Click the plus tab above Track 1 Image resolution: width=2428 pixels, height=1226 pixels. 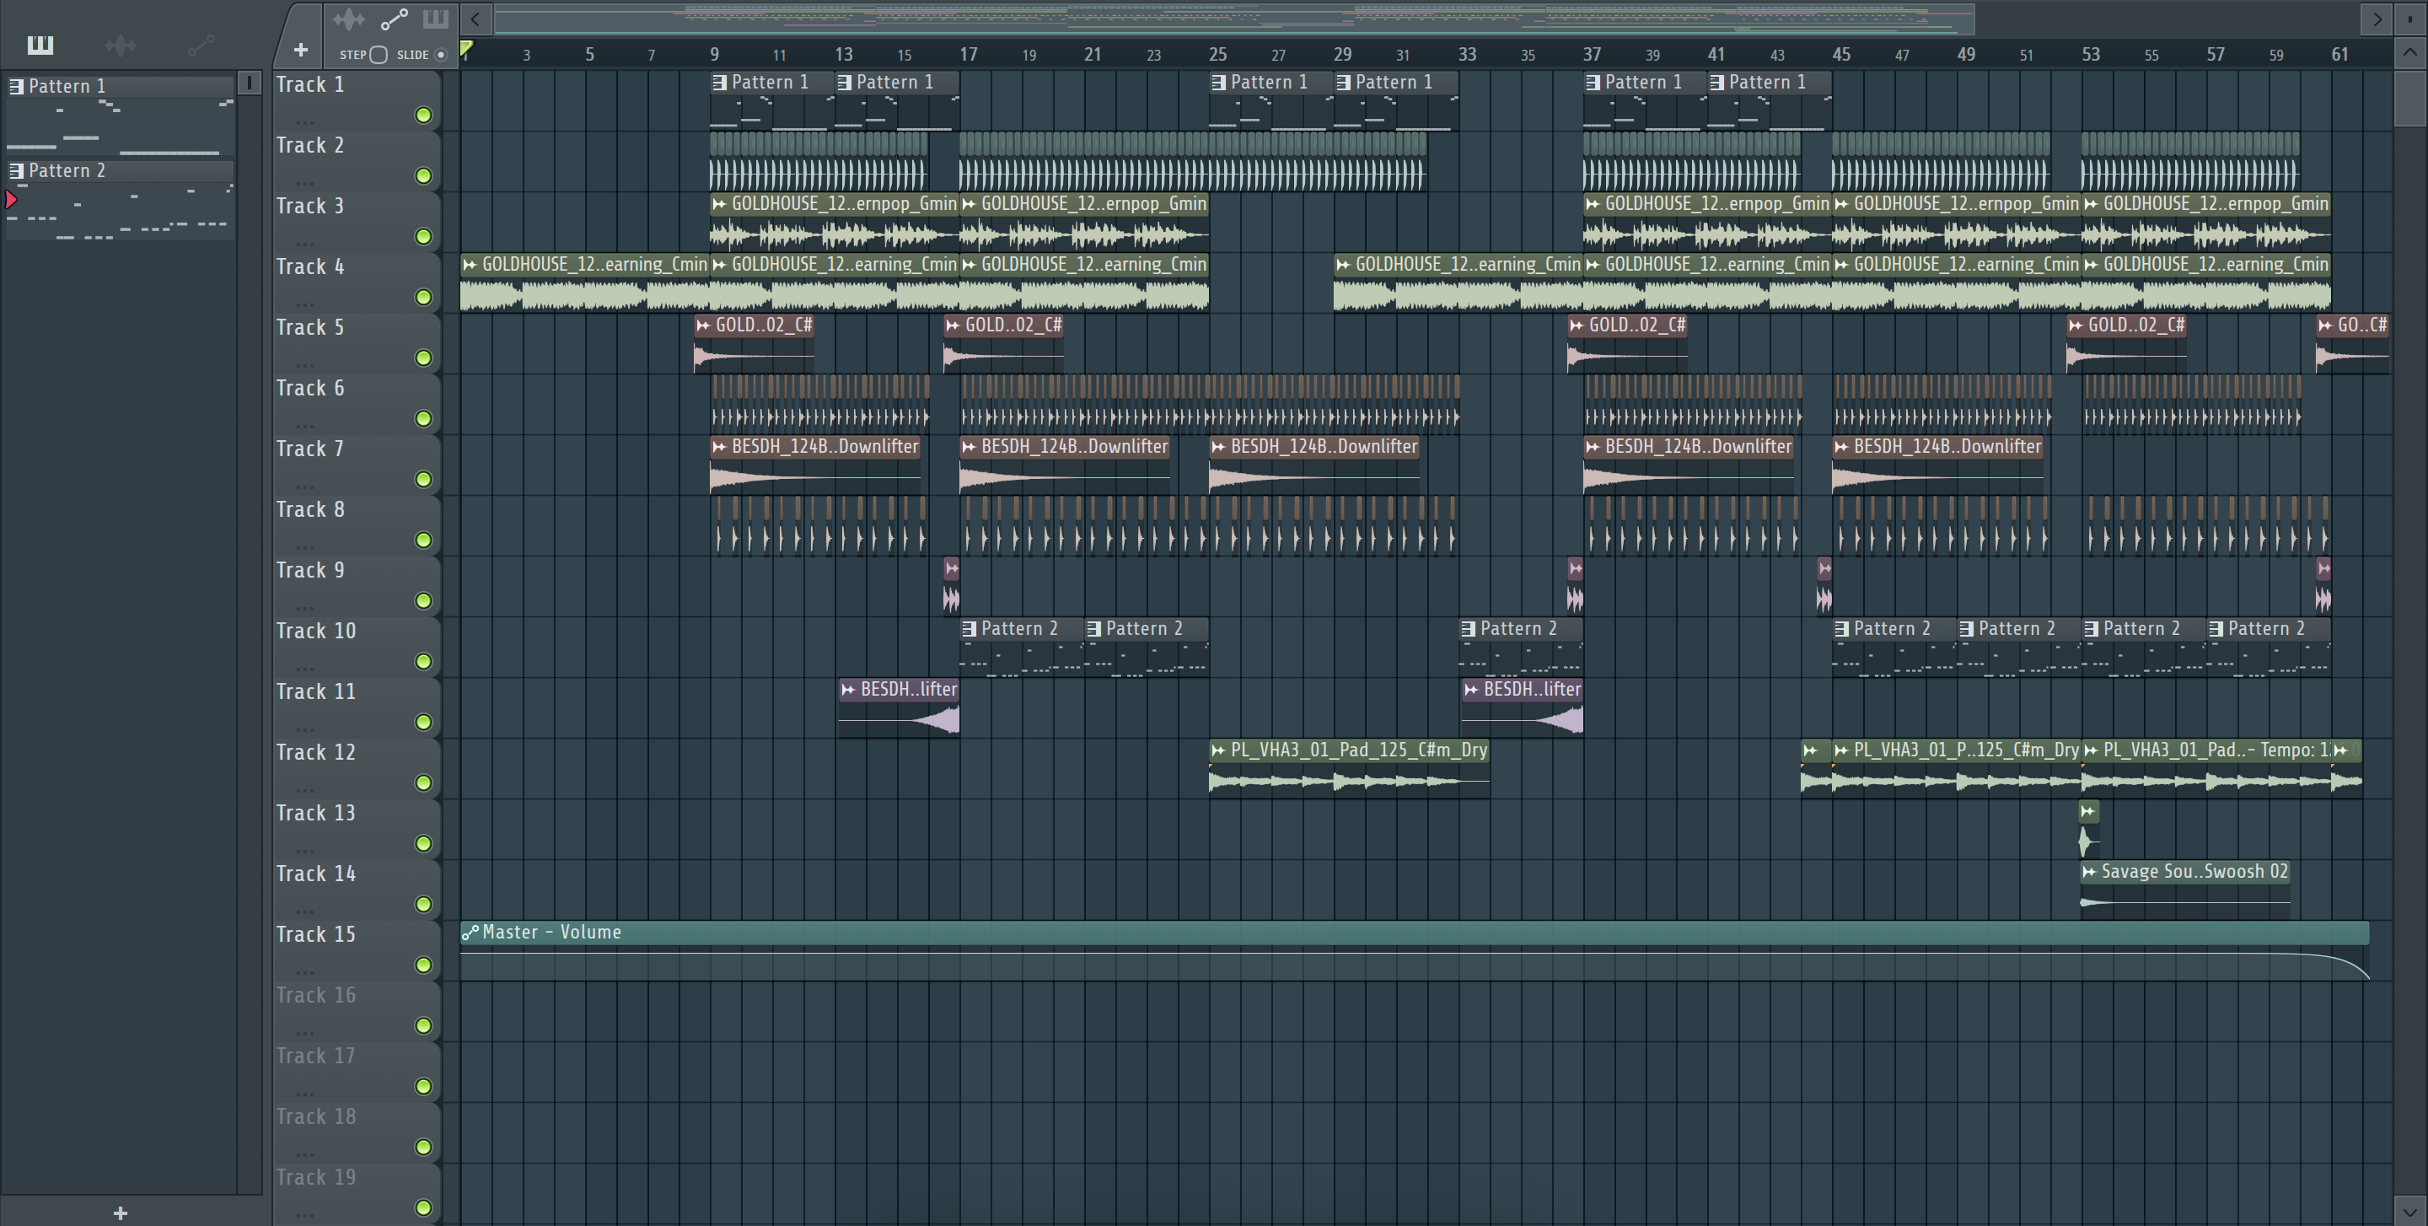point(301,50)
